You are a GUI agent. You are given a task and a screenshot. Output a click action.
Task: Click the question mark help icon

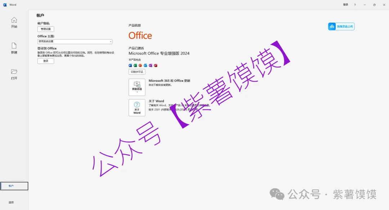(355, 5)
